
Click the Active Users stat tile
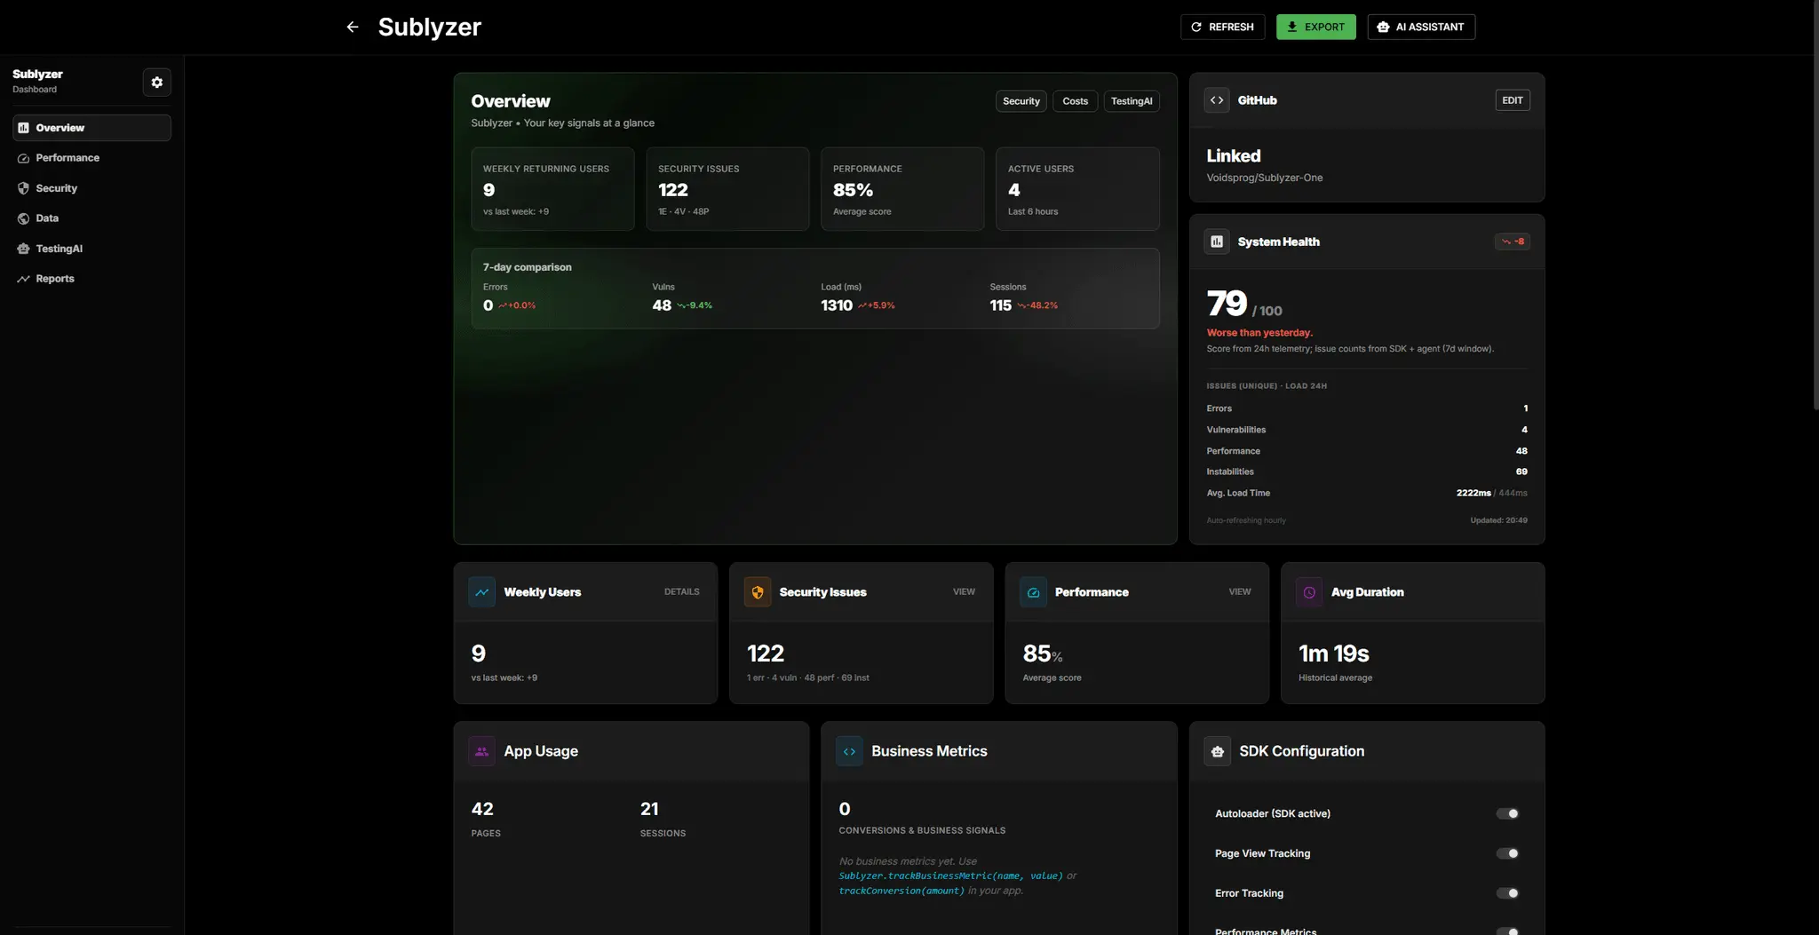(x=1077, y=189)
